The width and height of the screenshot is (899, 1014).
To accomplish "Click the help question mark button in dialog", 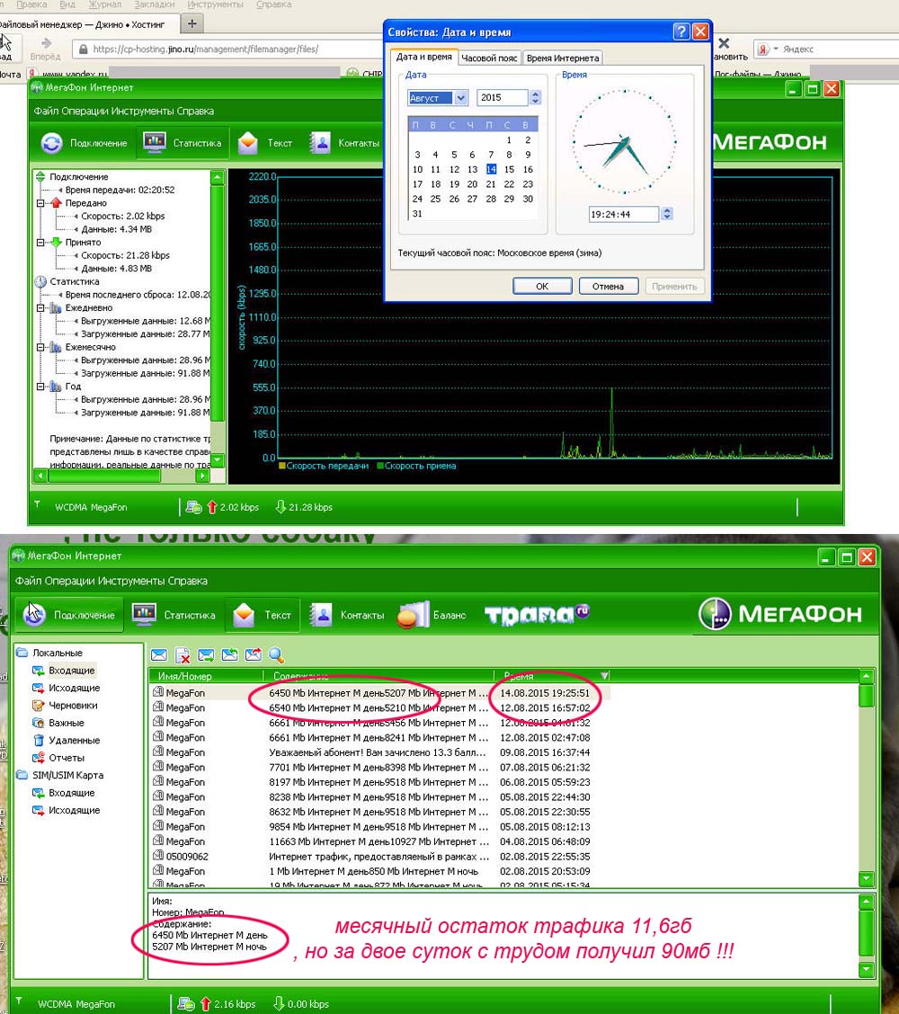I will click(681, 31).
